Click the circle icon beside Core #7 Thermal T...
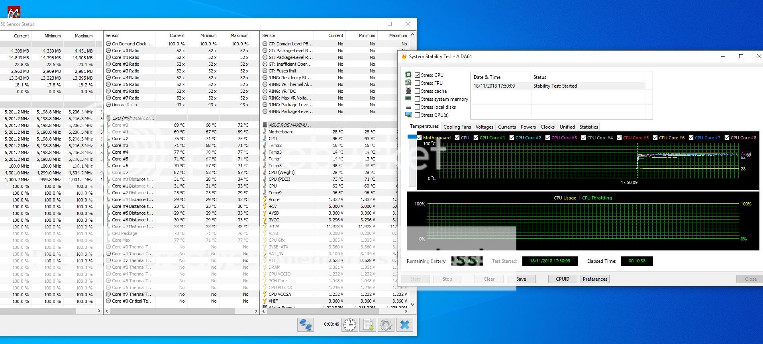 coord(108,294)
